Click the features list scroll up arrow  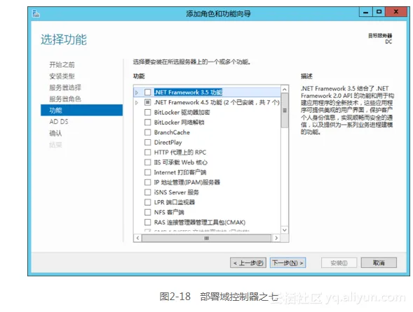pos(285,90)
